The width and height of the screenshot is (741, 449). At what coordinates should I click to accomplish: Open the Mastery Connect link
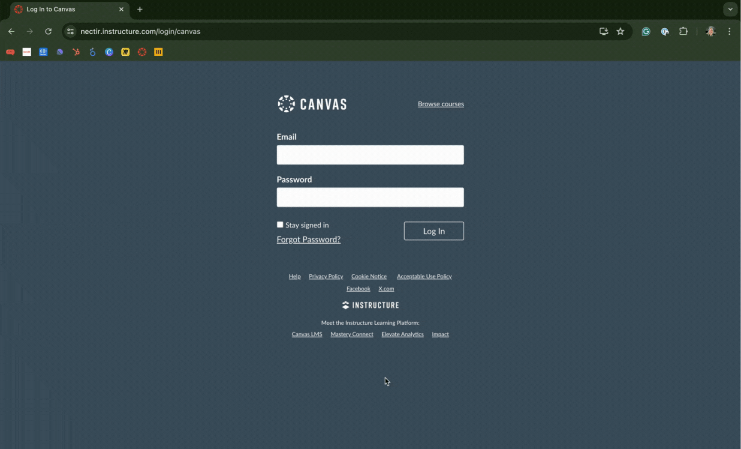tap(352, 334)
